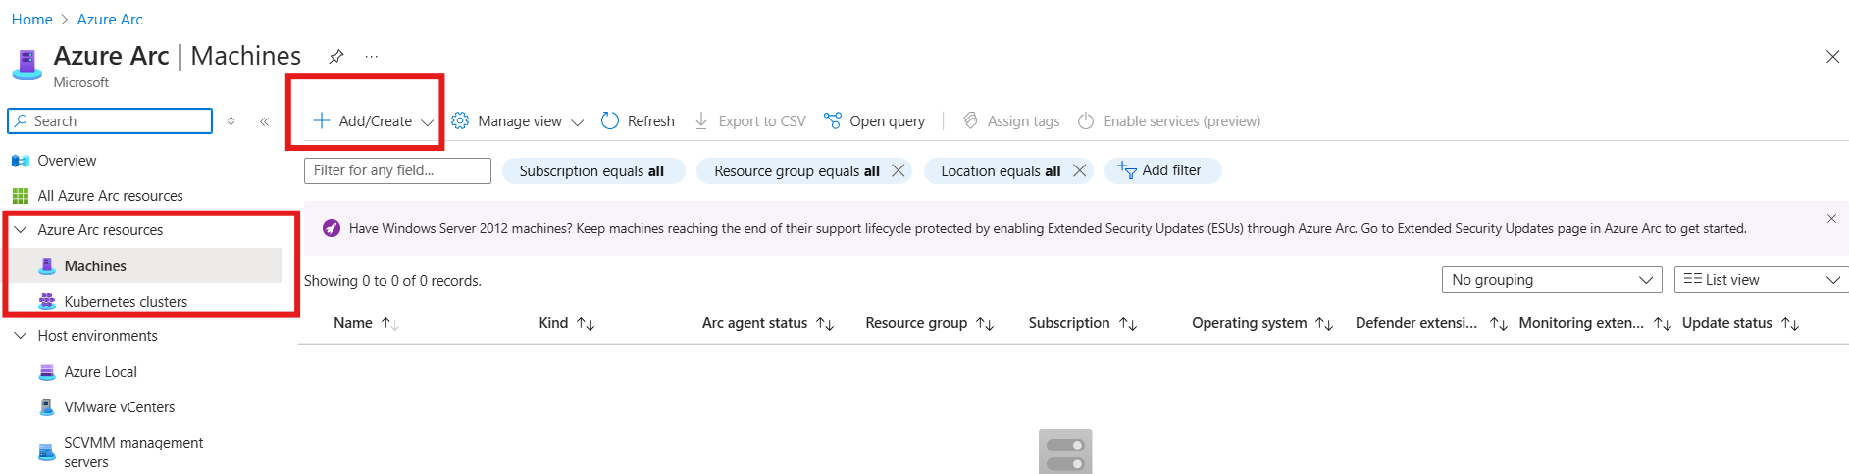The width and height of the screenshot is (1849, 474).
Task: Open All Azure Arc resources
Action: [110, 196]
